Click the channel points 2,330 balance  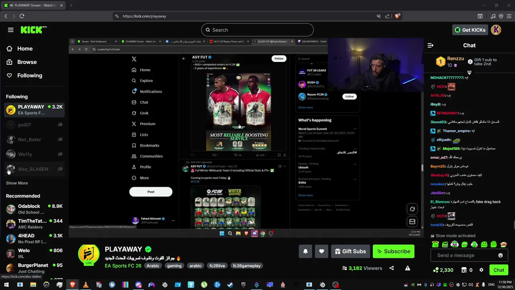(443, 270)
